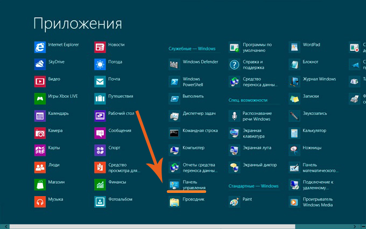Launch Проигрыватель Windows Media icon
This screenshot has width=366, height=229.
coord(294,202)
